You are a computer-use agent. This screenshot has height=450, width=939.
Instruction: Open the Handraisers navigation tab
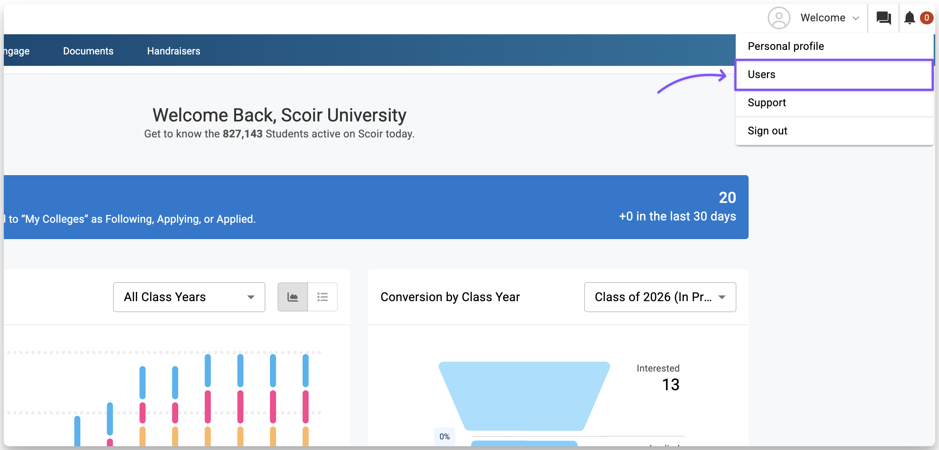(x=174, y=51)
